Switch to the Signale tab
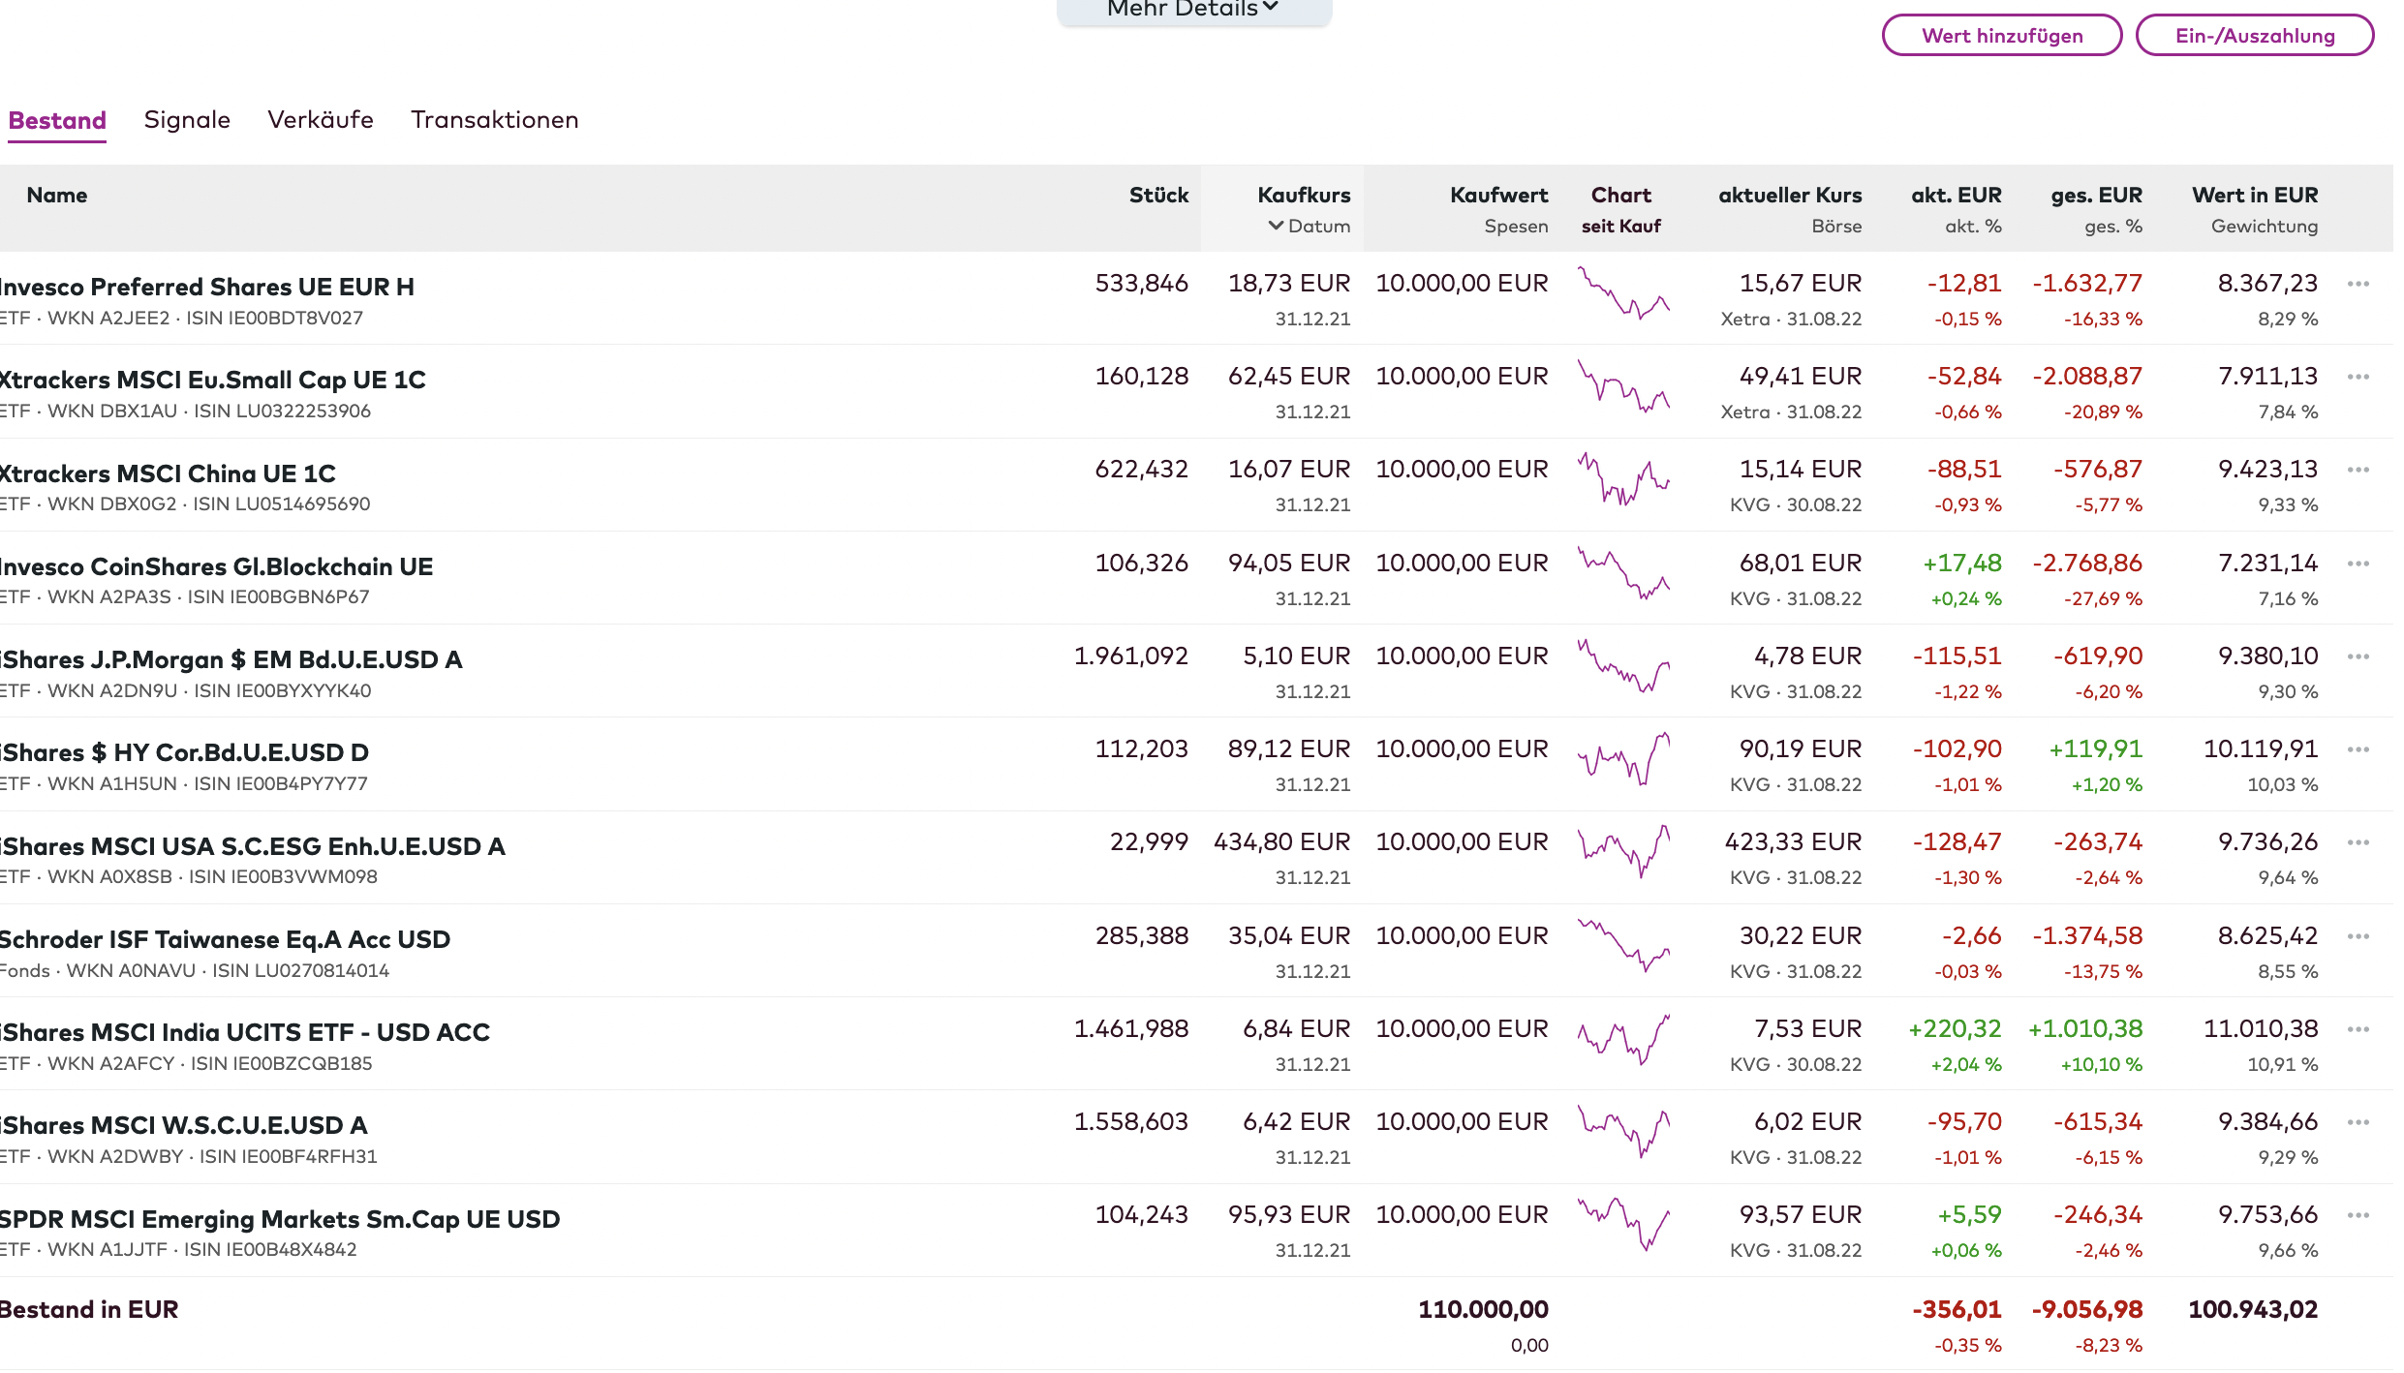Image resolution: width=2404 pixels, height=1373 pixels. pyautogui.click(x=187, y=120)
